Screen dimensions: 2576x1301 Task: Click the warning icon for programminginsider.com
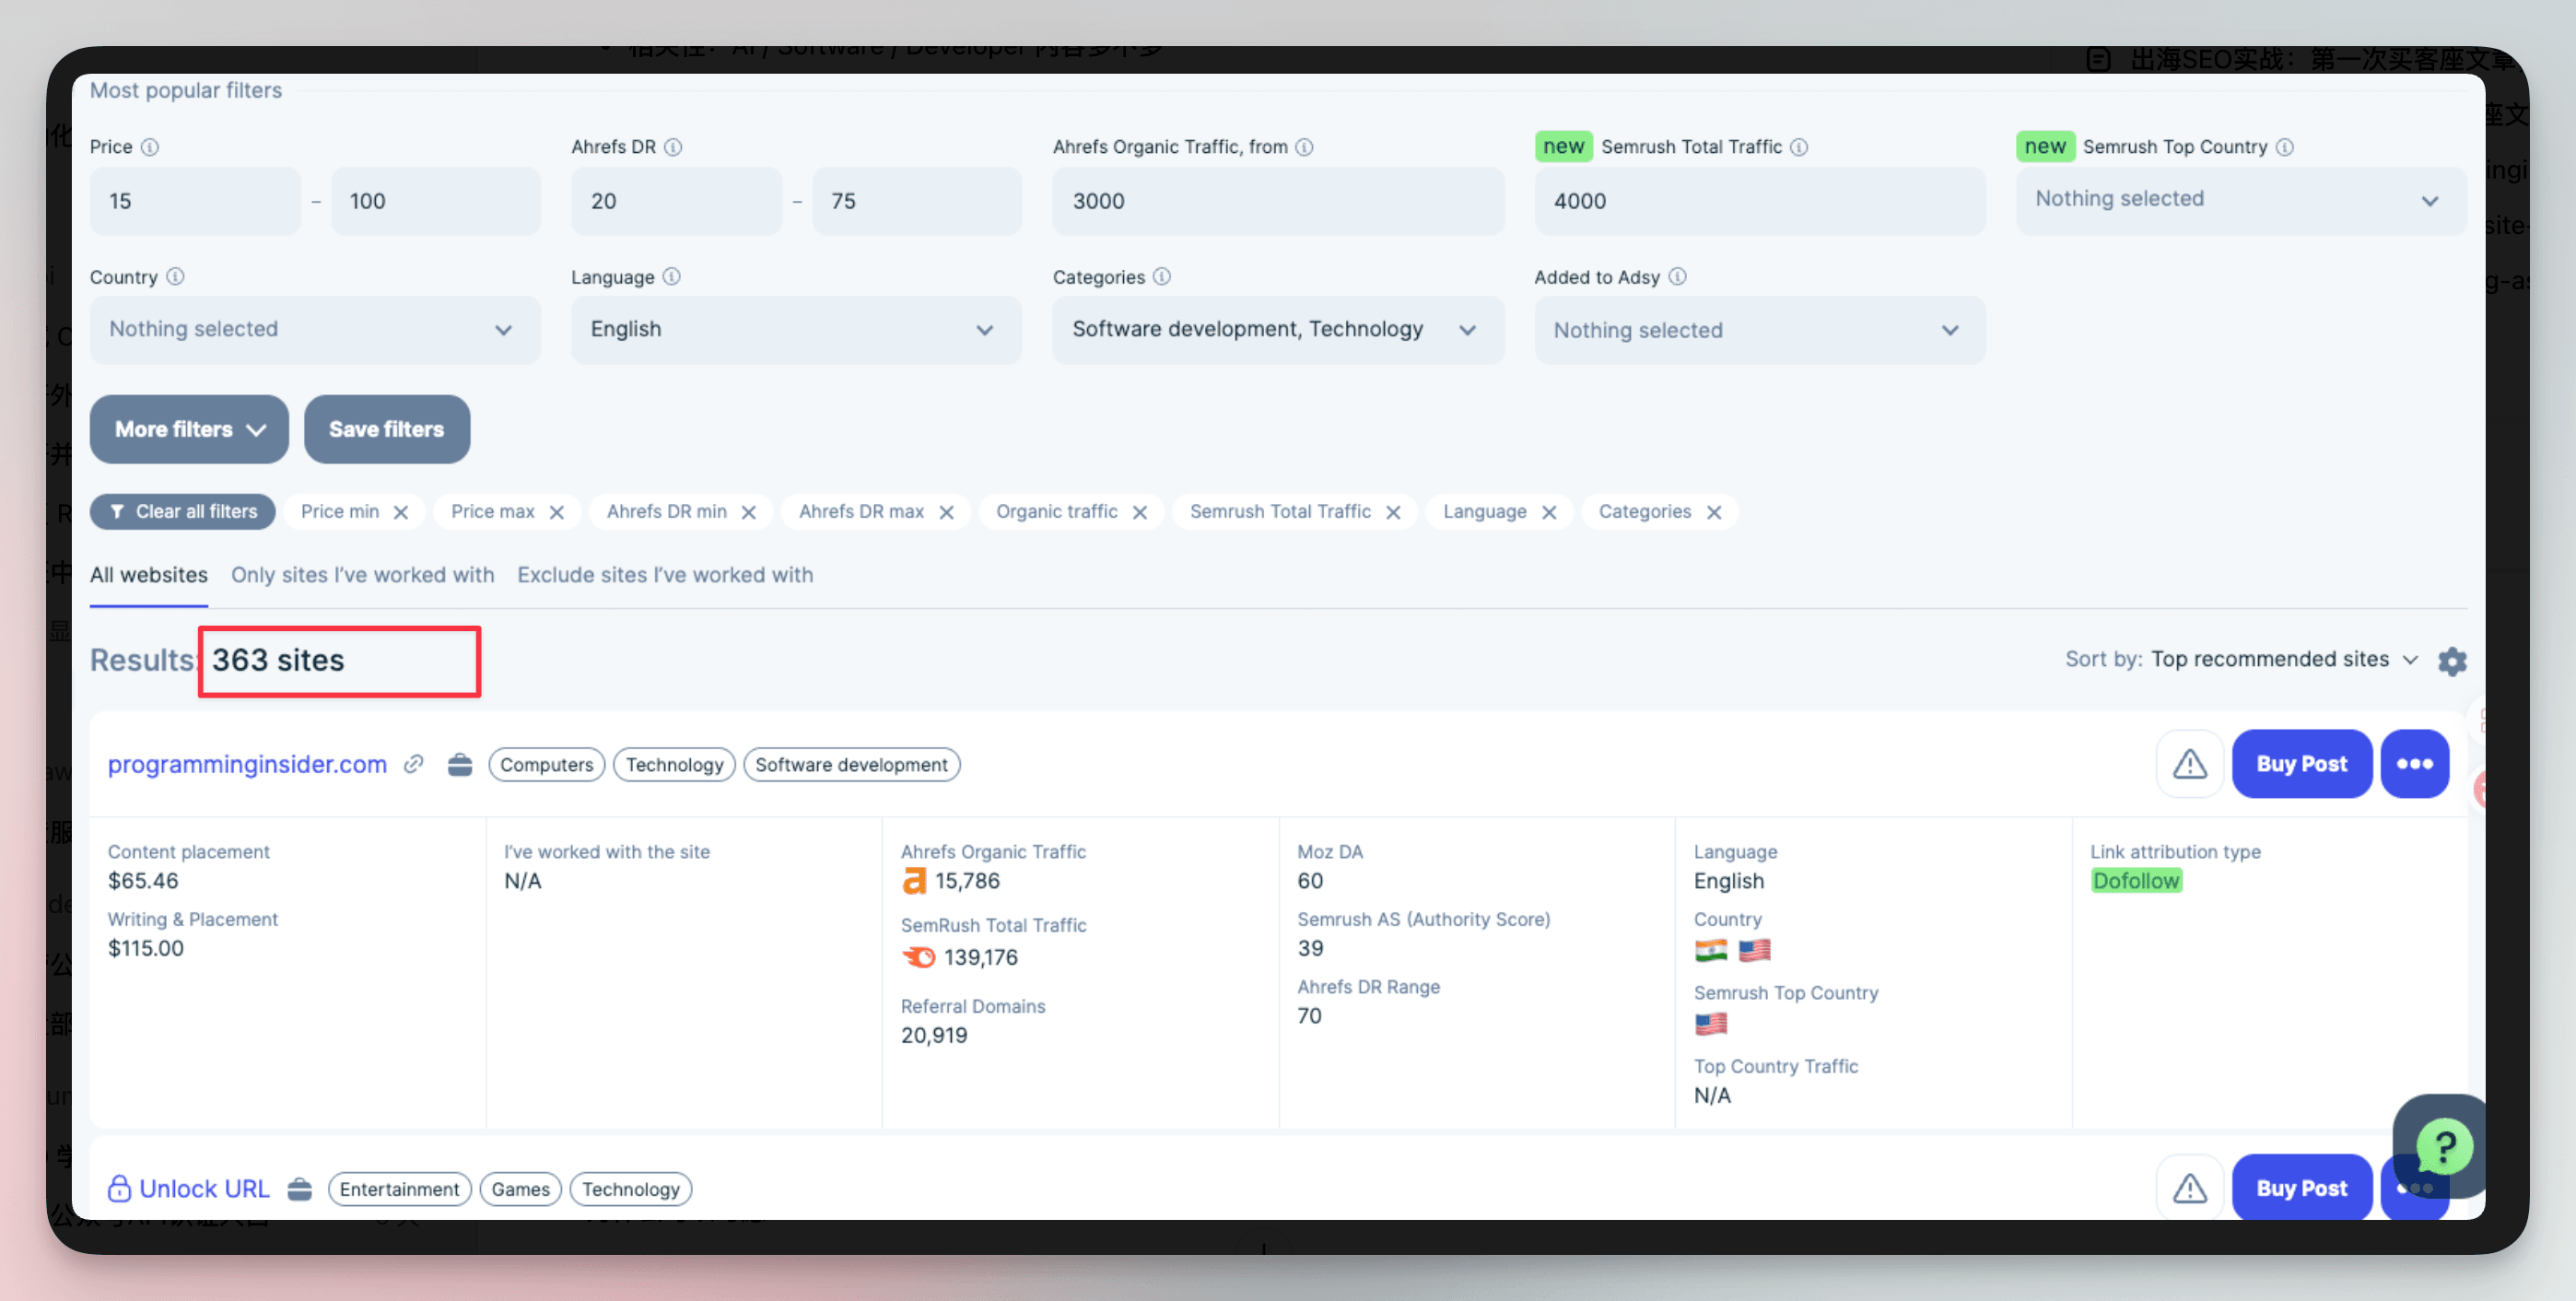[x=2190, y=764]
